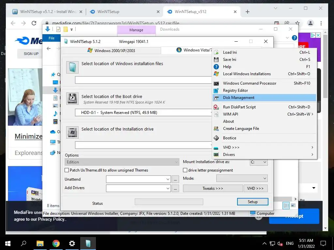Screen dimensions: 334x250
Task: Launch Windows Command Processor entry
Action: (x=264, y=83)
